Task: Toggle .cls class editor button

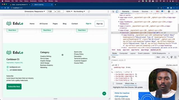Action: pyautogui.click(x=163, y=57)
